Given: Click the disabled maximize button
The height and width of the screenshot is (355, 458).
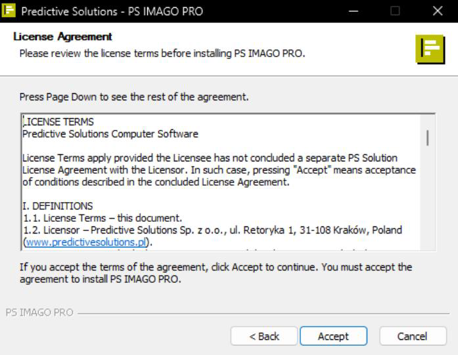Looking at the screenshot, I should (395, 11).
